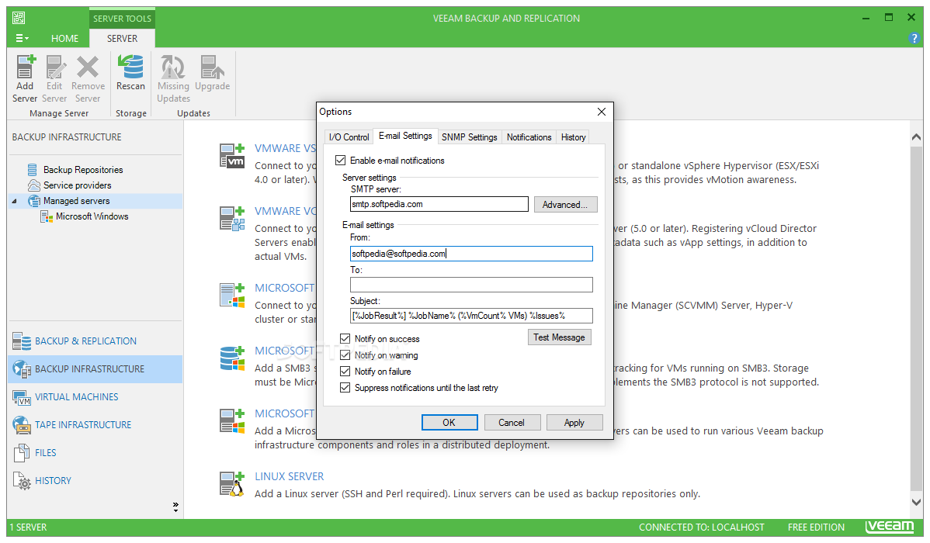Open Tape Infrastructure view
930x543 pixels.
[95, 424]
